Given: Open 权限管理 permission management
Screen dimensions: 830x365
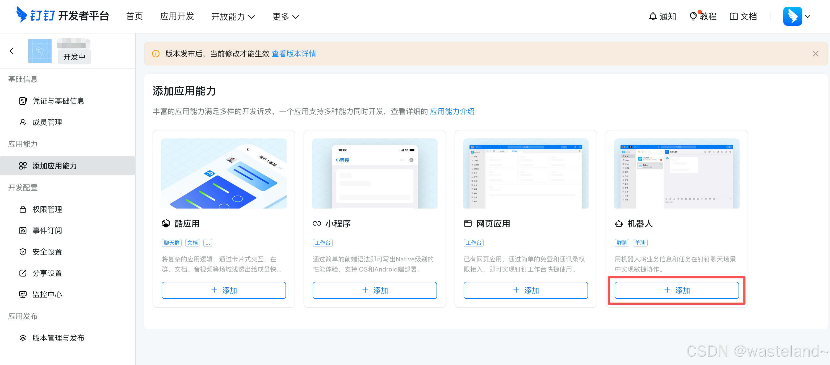Looking at the screenshot, I should pos(47,209).
